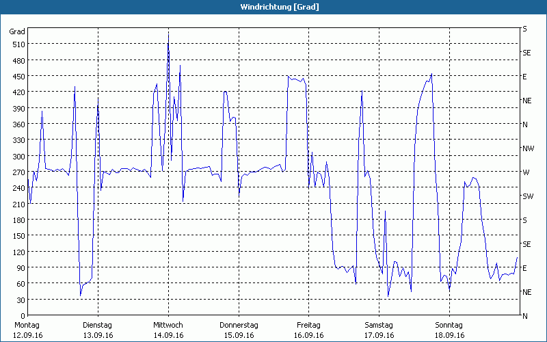Image resolution: width=547 pixels, height=342 pixels.
Task: Click the Grad unit label on the y-axis
Action: coord(17,31)
